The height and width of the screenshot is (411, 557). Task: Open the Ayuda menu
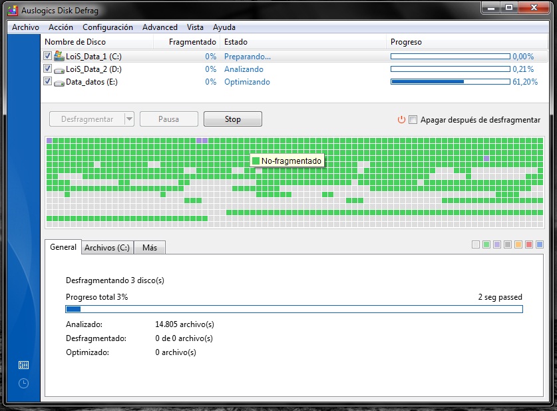click(224, 27)
